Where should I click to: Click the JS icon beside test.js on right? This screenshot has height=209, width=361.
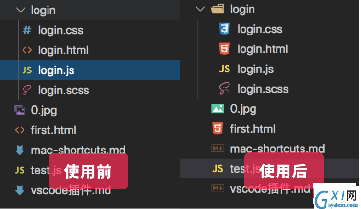(x=217, y=169)
